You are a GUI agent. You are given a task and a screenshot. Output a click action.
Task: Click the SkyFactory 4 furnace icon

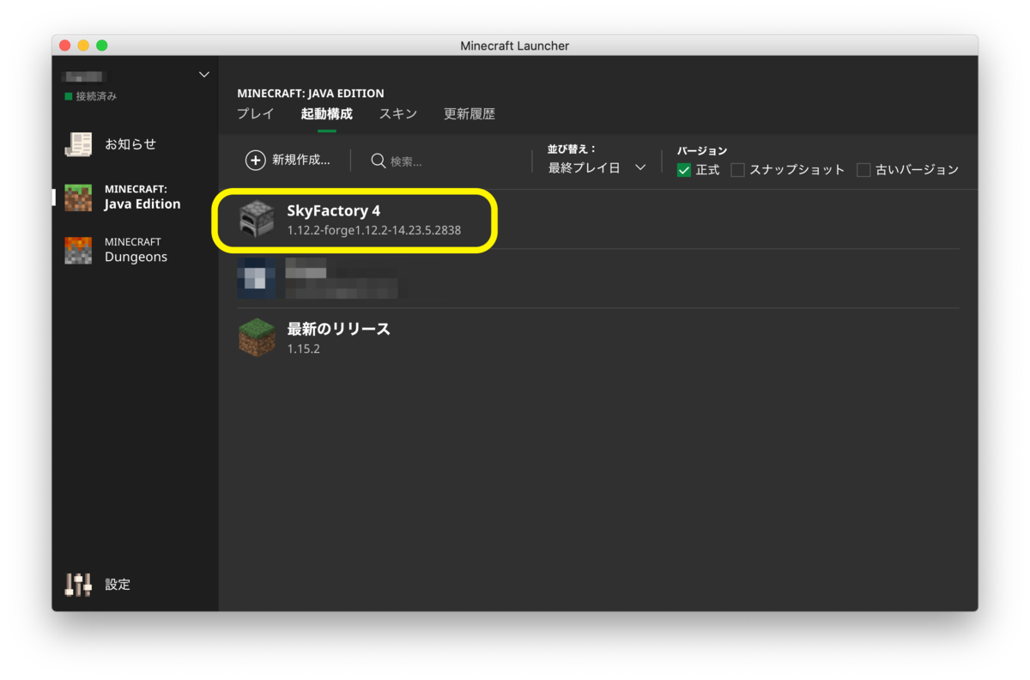click(x=256, y=219)
